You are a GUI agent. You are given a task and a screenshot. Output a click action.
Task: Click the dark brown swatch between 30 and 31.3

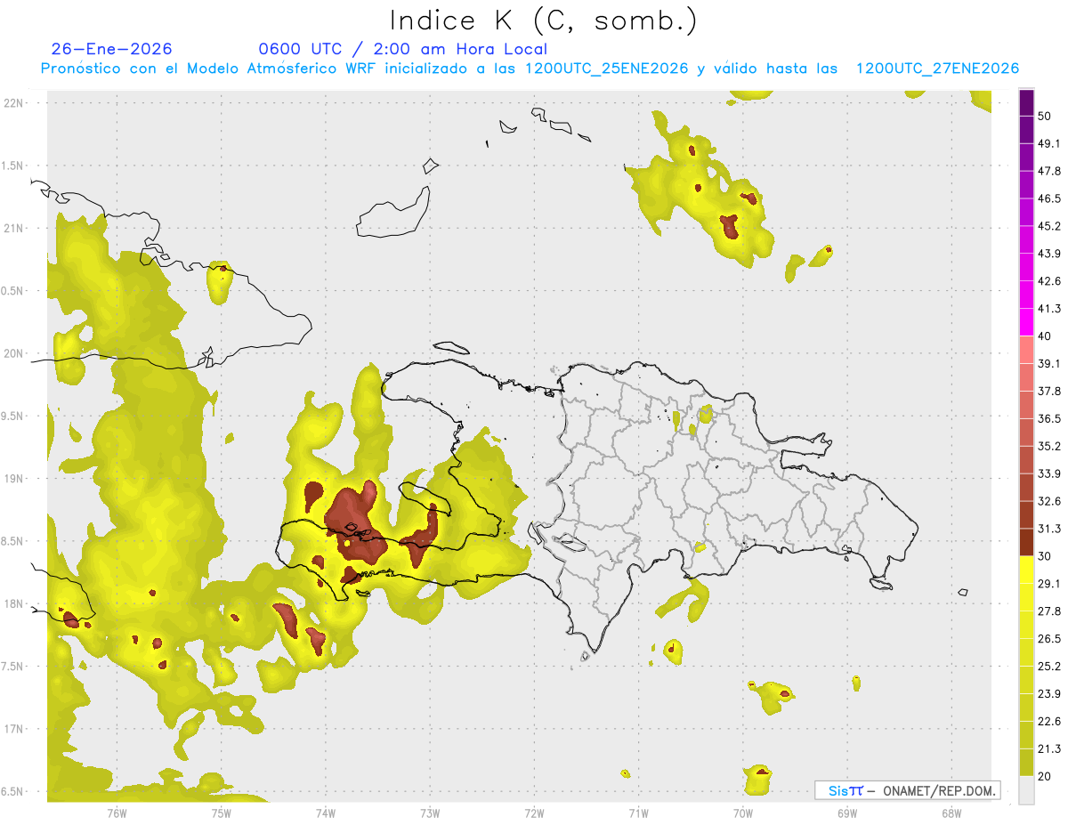click(1026, 542)
